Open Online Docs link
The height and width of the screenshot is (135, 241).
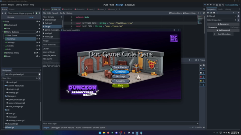(175, 13)
